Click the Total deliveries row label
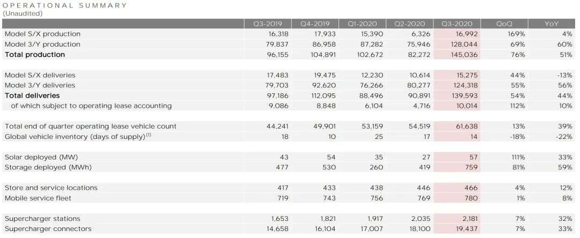The image size is (580, 238). 32,95
